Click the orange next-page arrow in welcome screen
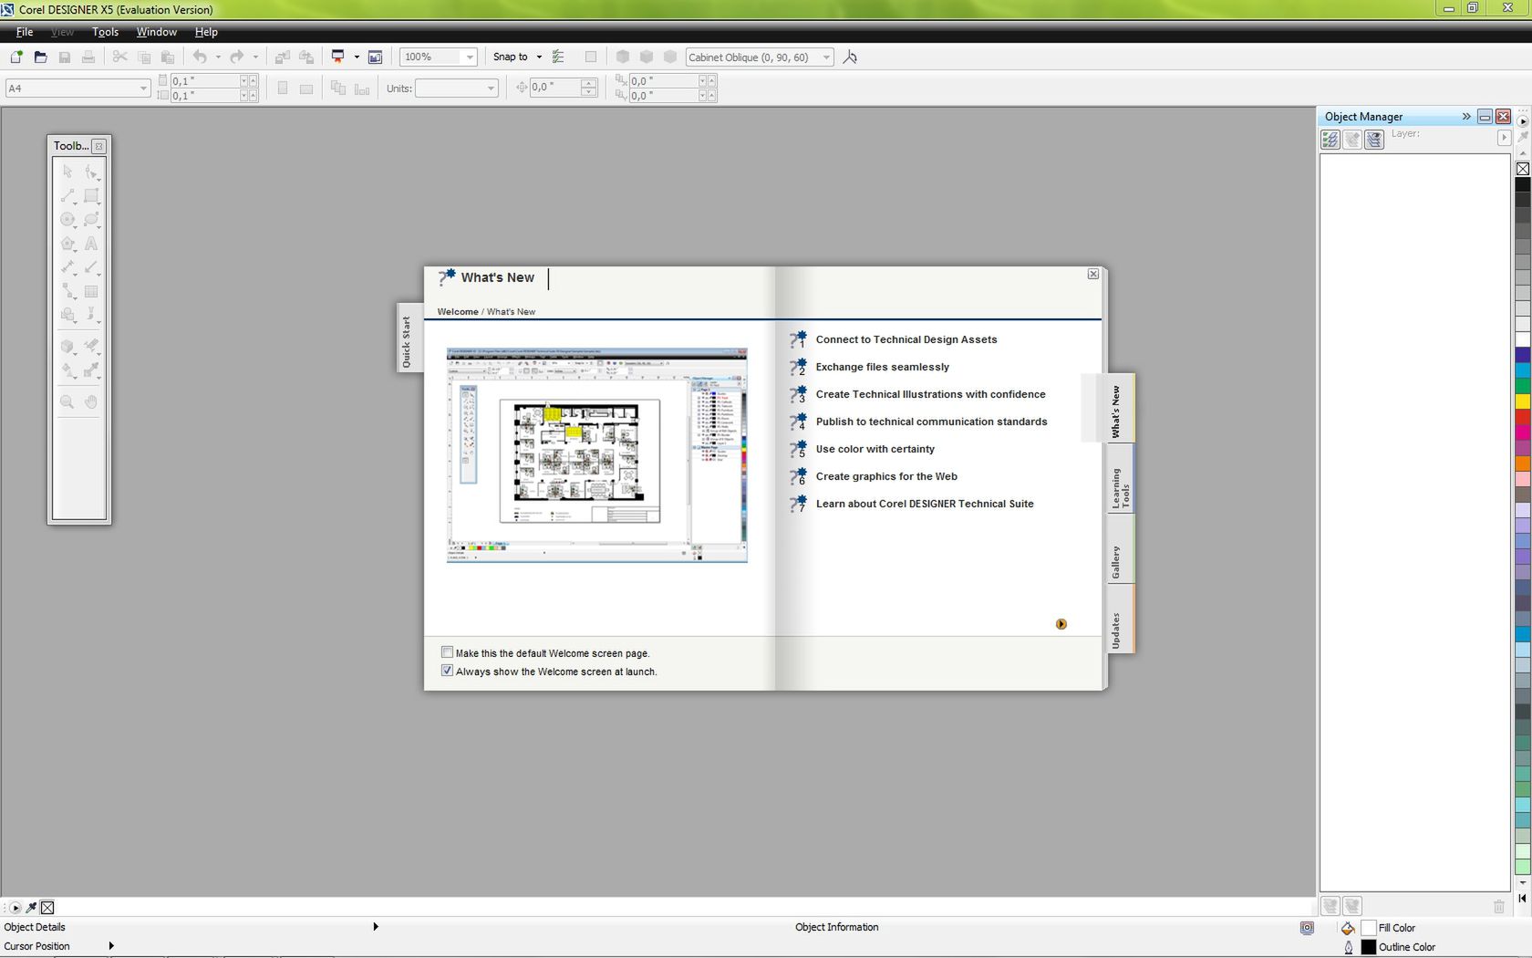This screenshot has width=1532, height=958. (x=1061, y=624)
